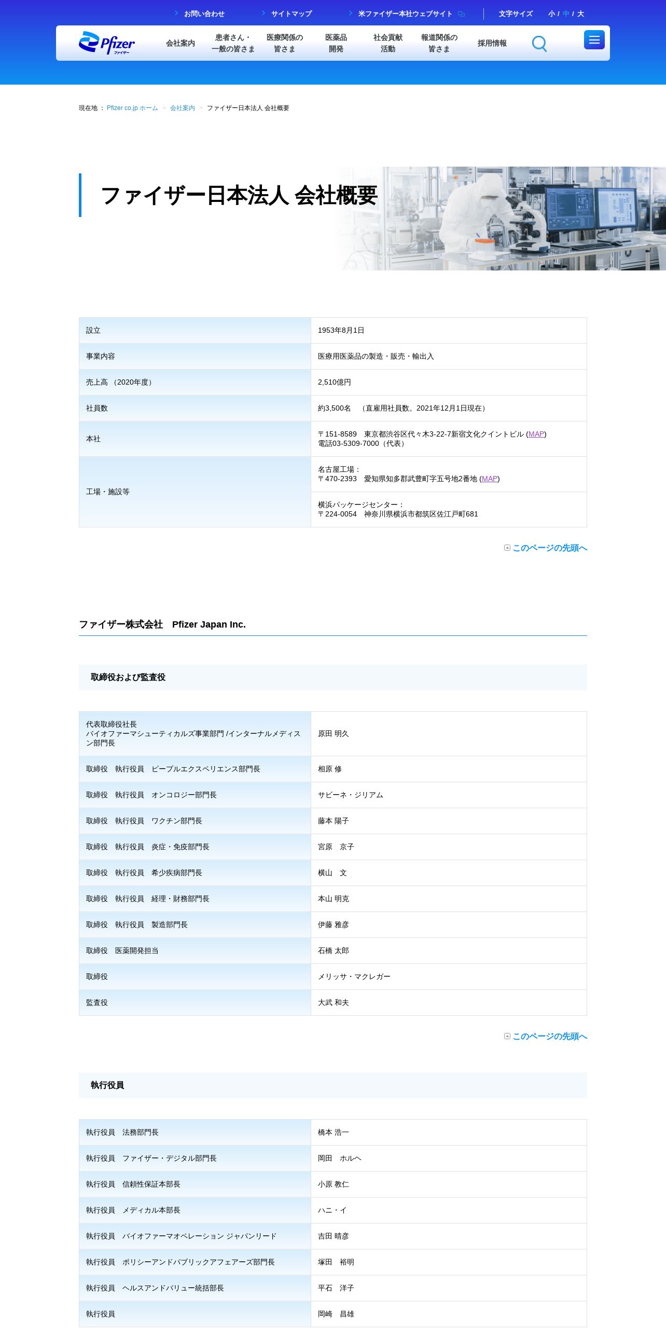Click 医療用医薬品の製造・販売・輸出入 text

[376, 356]
